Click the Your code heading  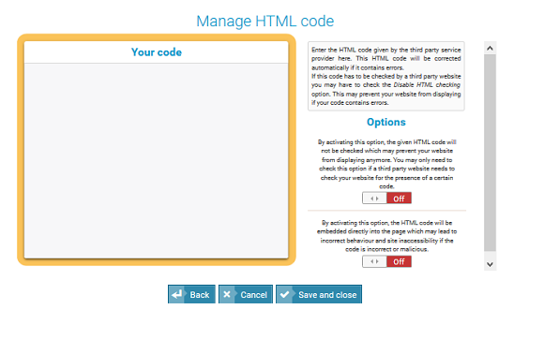coord(156,52)
